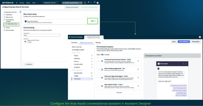Viewport: 203px width, 106px height.
Task: Open the All menu
Action: pos(17,3)
